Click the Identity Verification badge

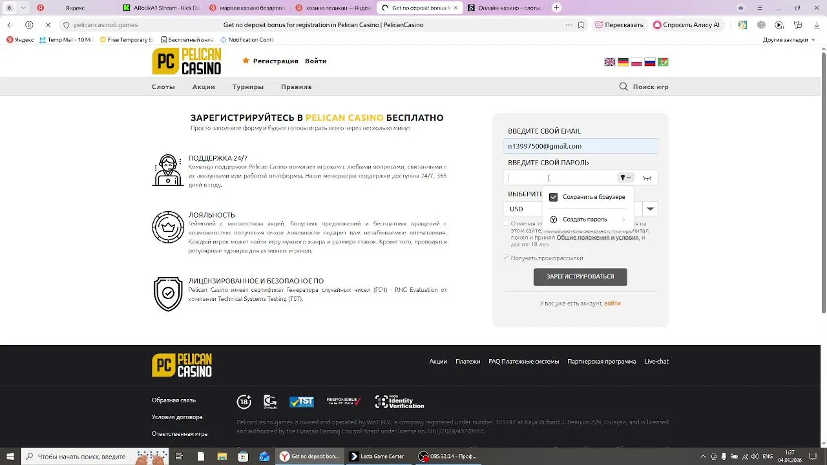point(399,402)
